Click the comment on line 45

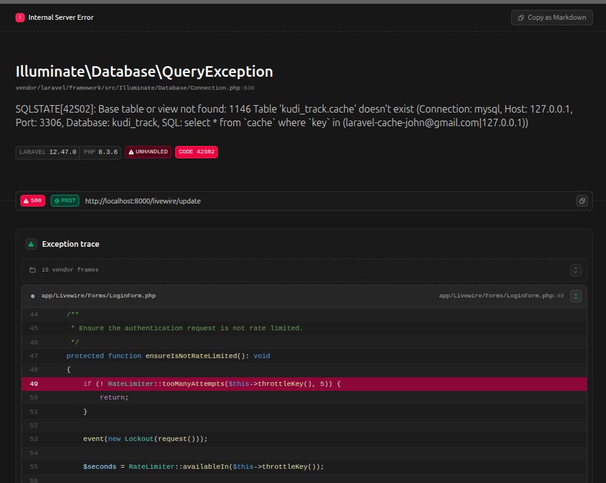point(187,328)
